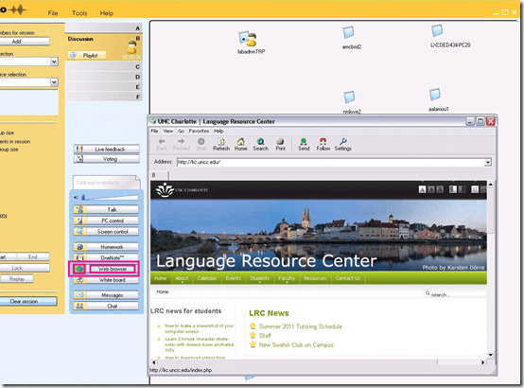Open the browser Favorites menu

199,132
